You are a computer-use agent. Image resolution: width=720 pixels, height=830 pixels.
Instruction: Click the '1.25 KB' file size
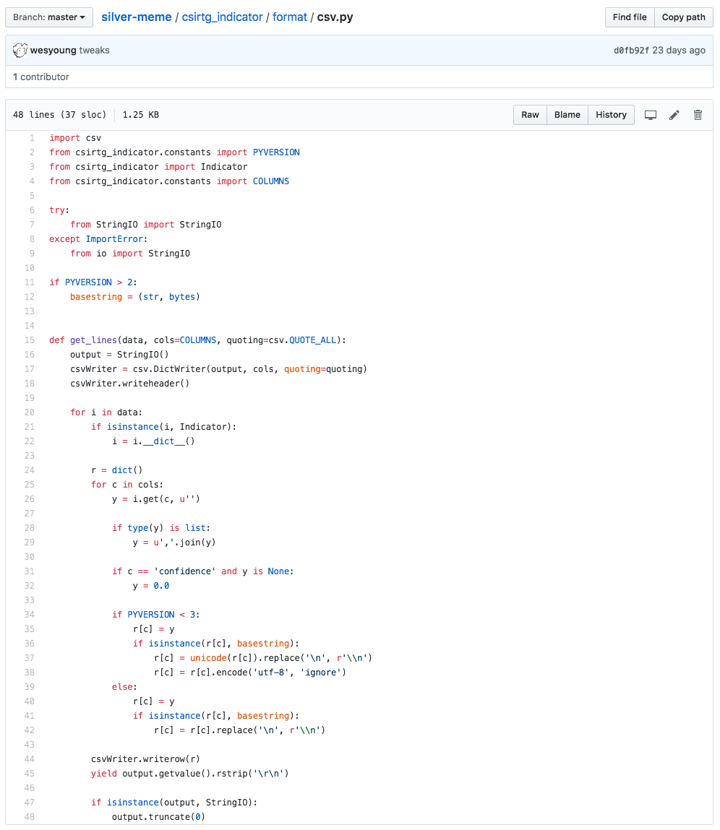point(140,115)
